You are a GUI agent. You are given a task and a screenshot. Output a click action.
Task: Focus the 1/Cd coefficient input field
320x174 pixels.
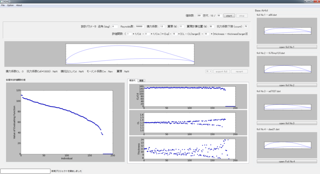point(129,34)
